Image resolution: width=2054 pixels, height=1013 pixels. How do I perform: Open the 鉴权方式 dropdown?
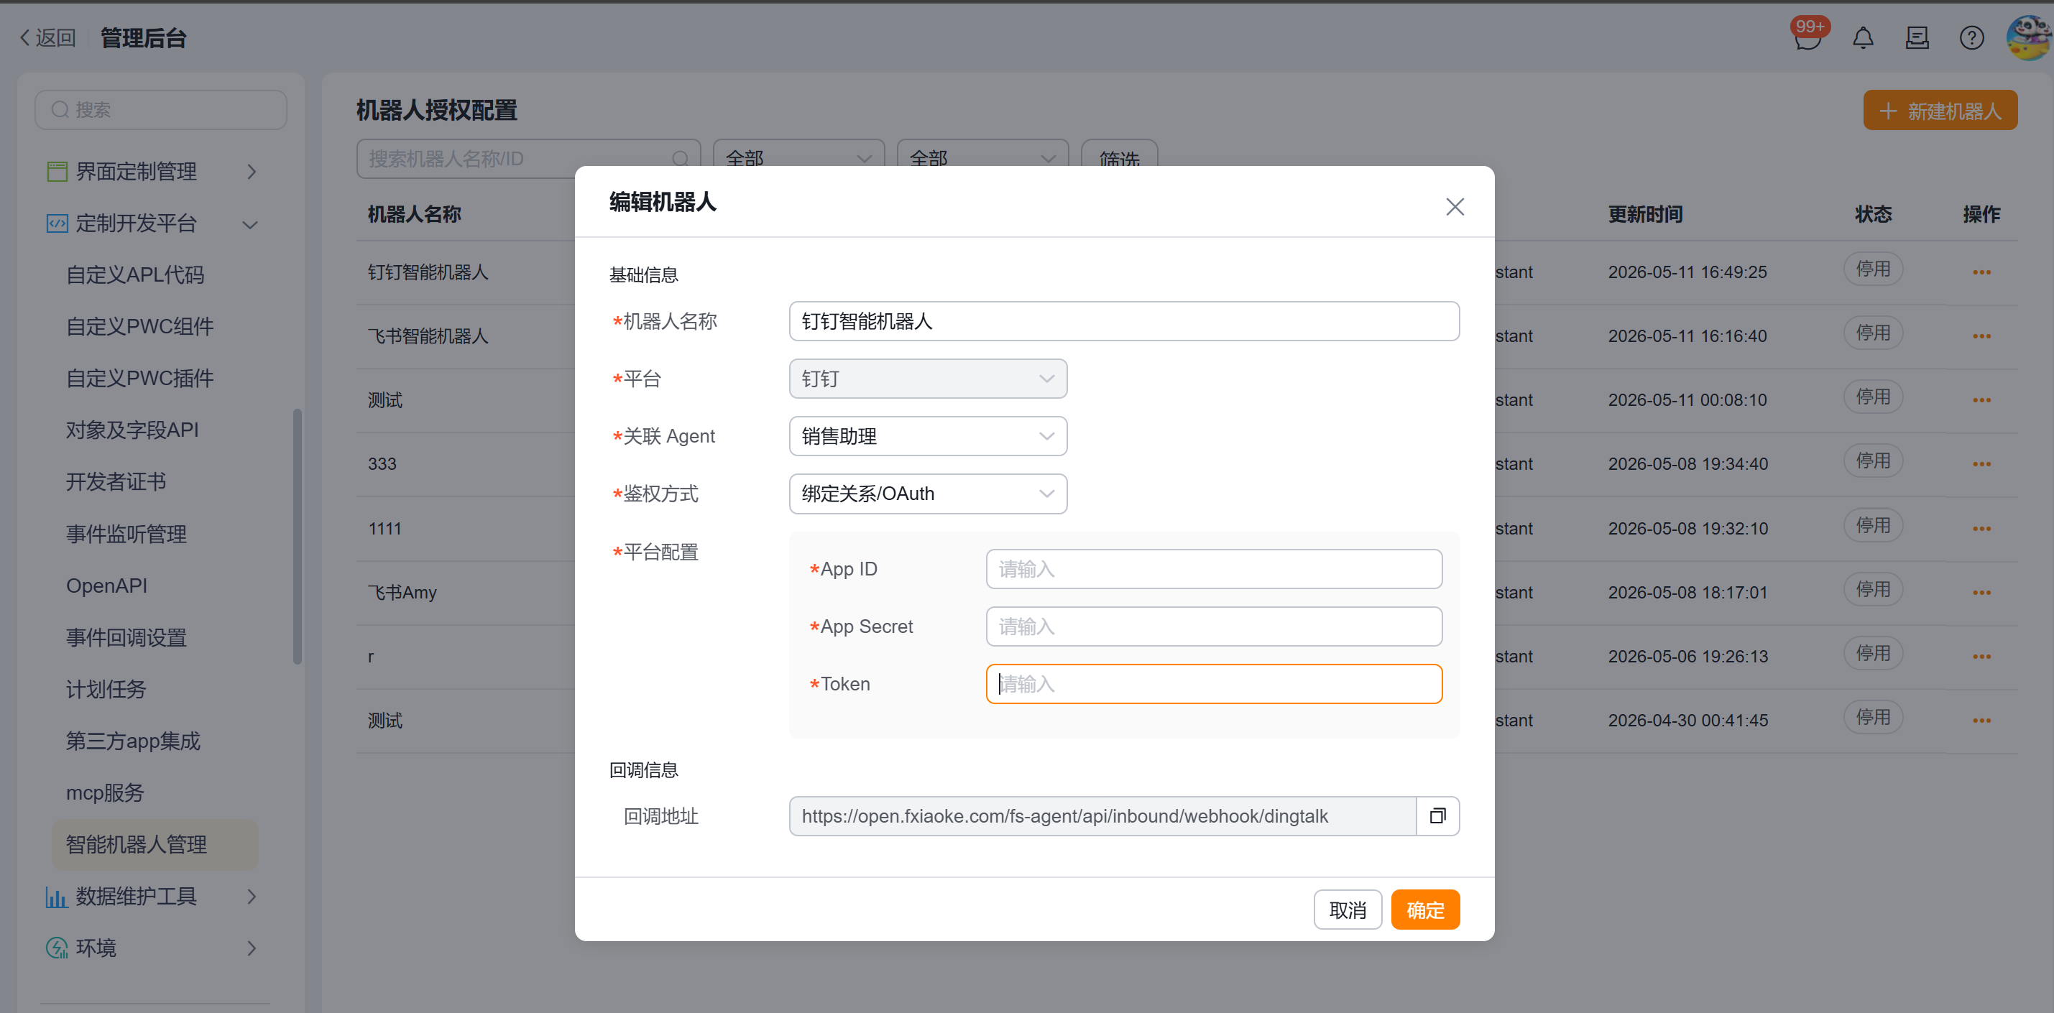click(x=927, y=494)
